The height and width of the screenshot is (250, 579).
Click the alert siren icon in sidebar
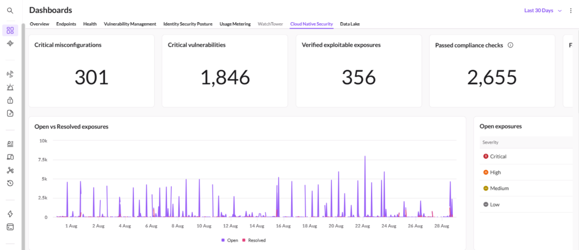coord(10,87)
